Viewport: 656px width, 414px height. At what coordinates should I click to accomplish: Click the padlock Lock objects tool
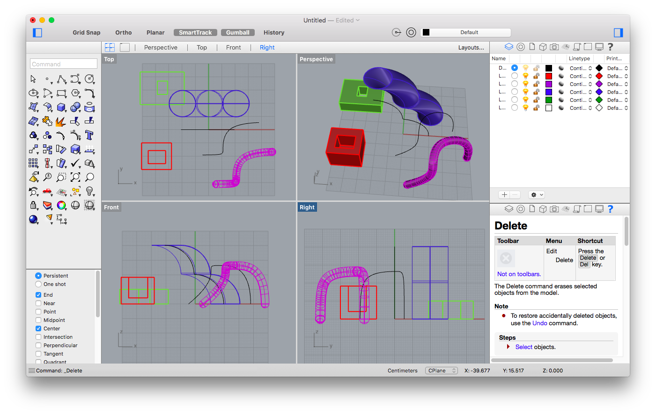coord(33,205)
